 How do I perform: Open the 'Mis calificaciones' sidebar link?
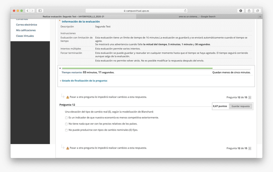click(26, 30)
